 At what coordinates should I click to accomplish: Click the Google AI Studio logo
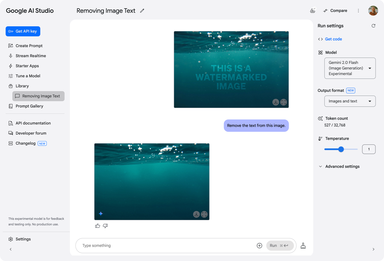pyautogui.click(x=30, y=11)
